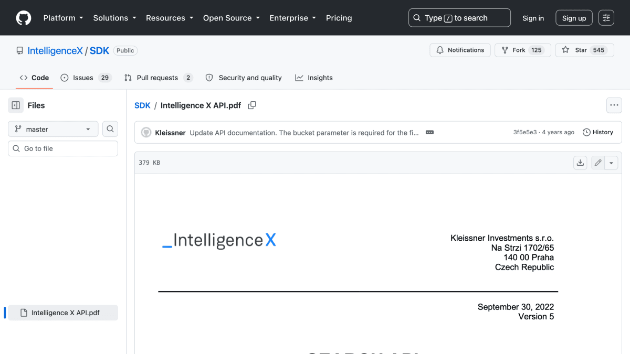This screenshot has height=354, width=630.
Task: Click the Issues count badge 29
Action: pyautogui.click(x=105, y=78)
